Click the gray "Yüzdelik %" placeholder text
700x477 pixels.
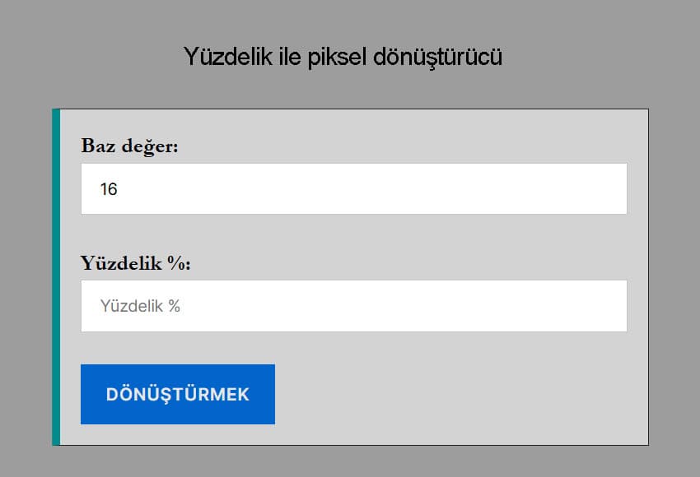140,307
